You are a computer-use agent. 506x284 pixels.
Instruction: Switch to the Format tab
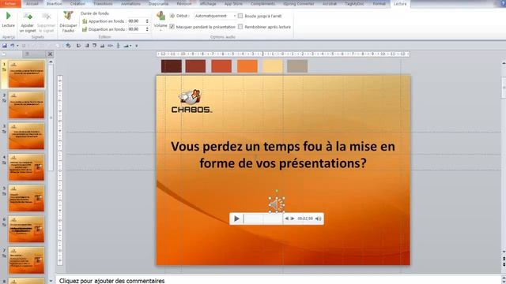(x=379, y=3)
